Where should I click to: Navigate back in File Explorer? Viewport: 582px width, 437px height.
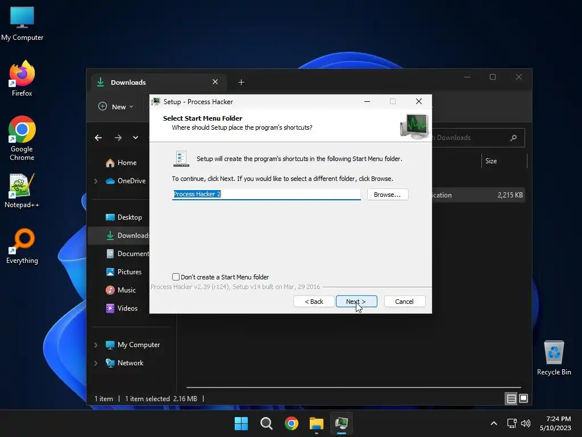pyautogui.click(x=98, y=138)
